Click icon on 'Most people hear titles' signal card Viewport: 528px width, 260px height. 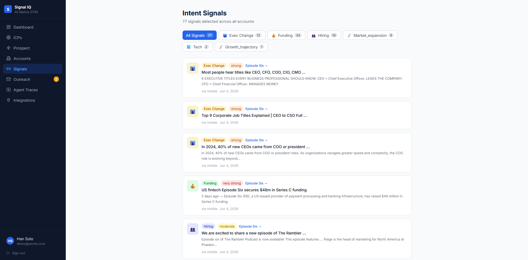pos(193,68)
